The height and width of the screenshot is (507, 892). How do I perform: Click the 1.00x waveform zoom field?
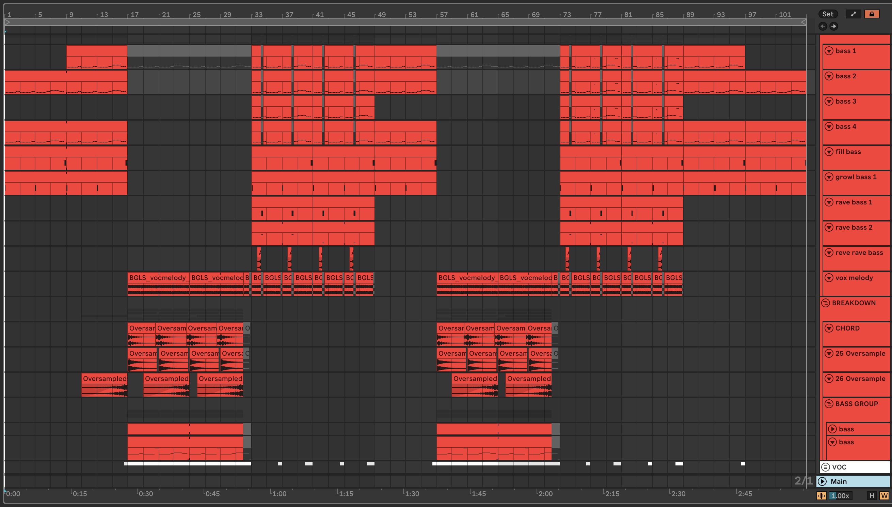(840, 495)
